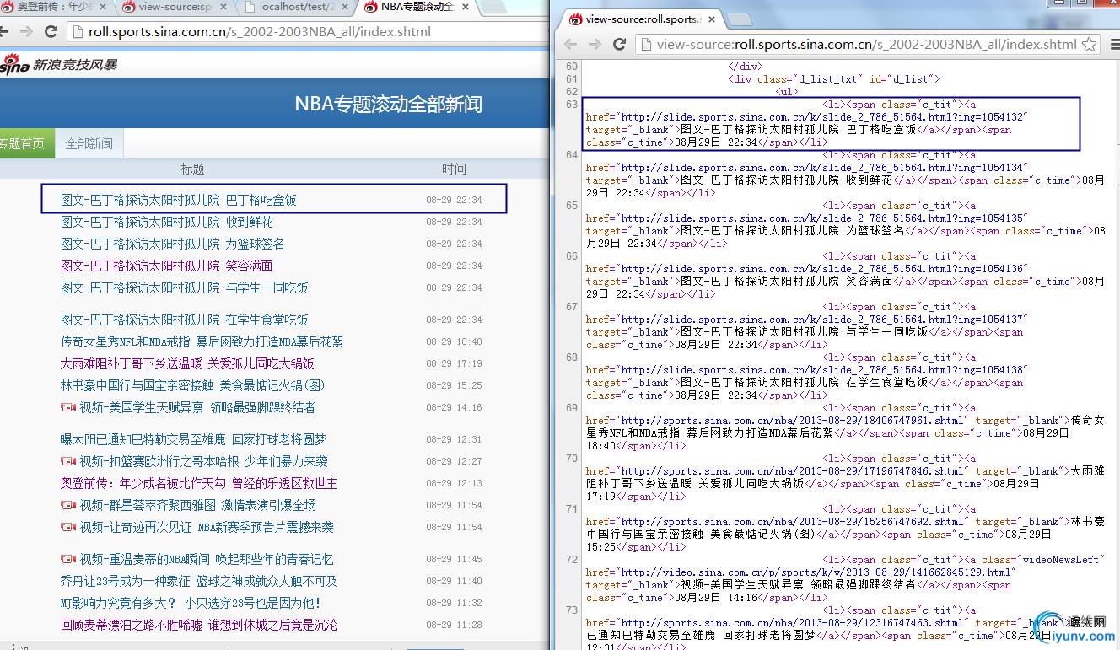Click the 标题 column header

tap(192, 169)
